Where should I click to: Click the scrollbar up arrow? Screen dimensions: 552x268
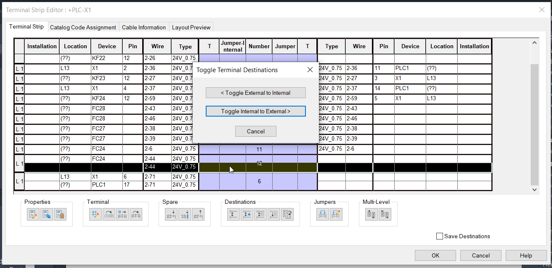[534, 42]
